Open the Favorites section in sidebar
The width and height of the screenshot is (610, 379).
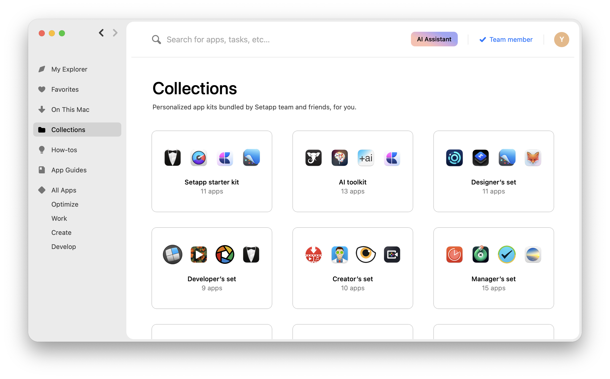pos(65,89)
